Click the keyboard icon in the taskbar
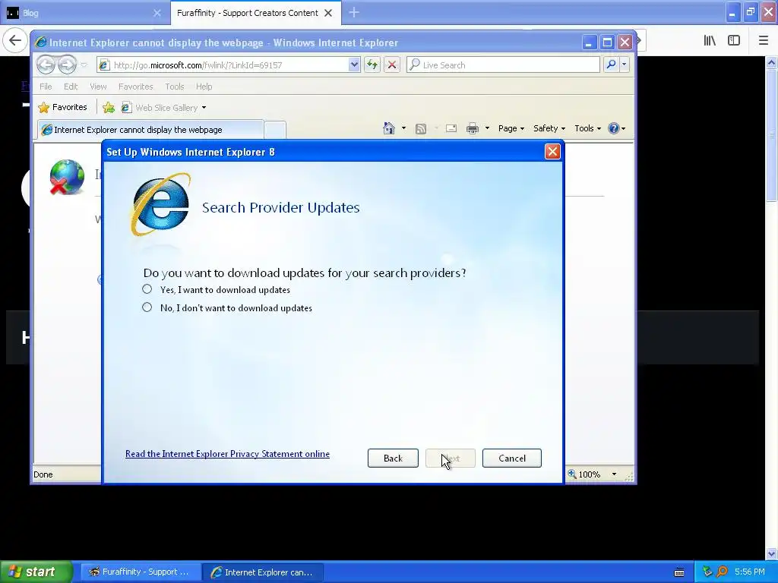Image resolution: width=778 pixels, height=583 pixels. (679, 572)
